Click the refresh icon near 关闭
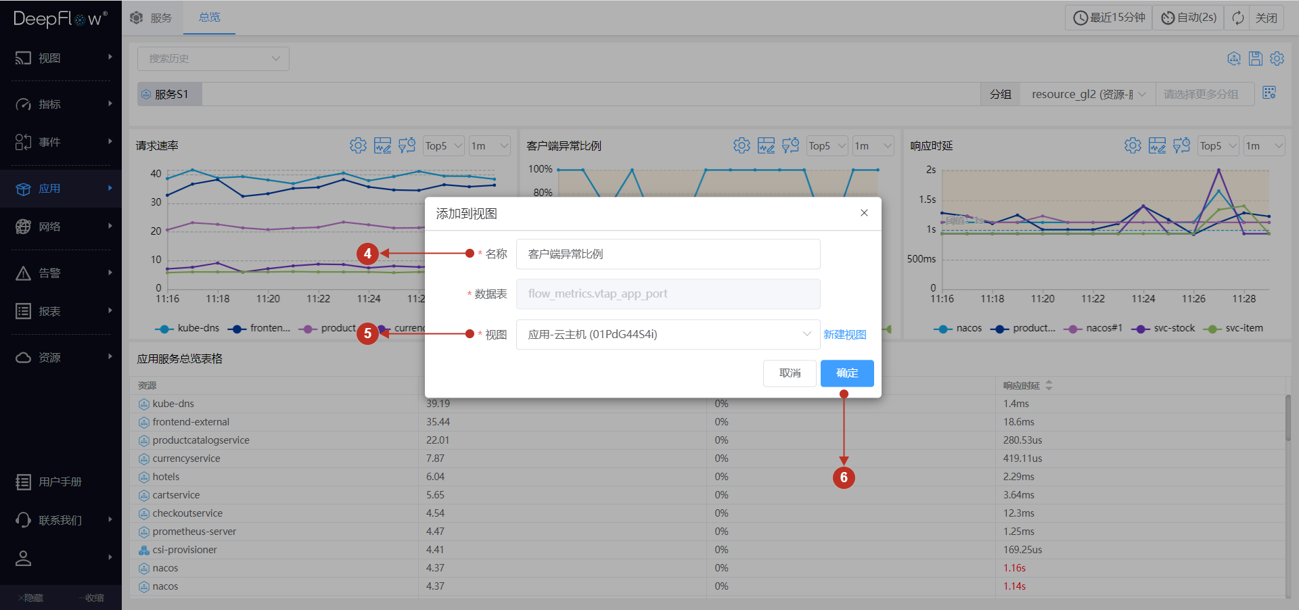 pos(1237,17)
